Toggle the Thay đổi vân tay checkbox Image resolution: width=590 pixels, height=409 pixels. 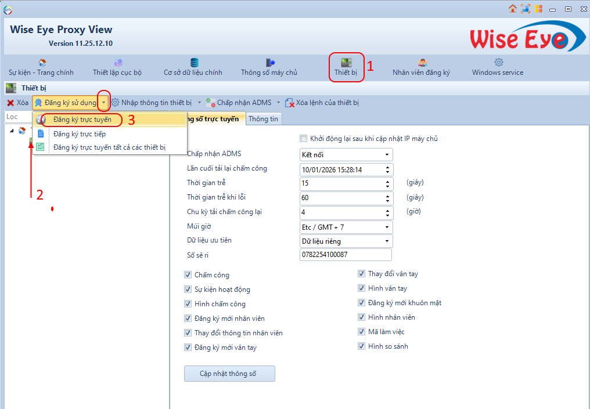pyautogui.click(x=361, y=273)
